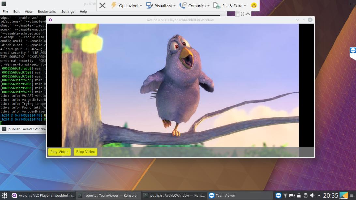Click the Stop Video button

click(86, 152)
